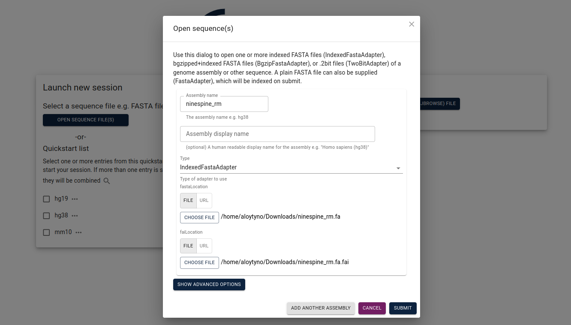Select FILE toggle under faiLocation
Screen dimensions: 571x325
pos(188,246)
